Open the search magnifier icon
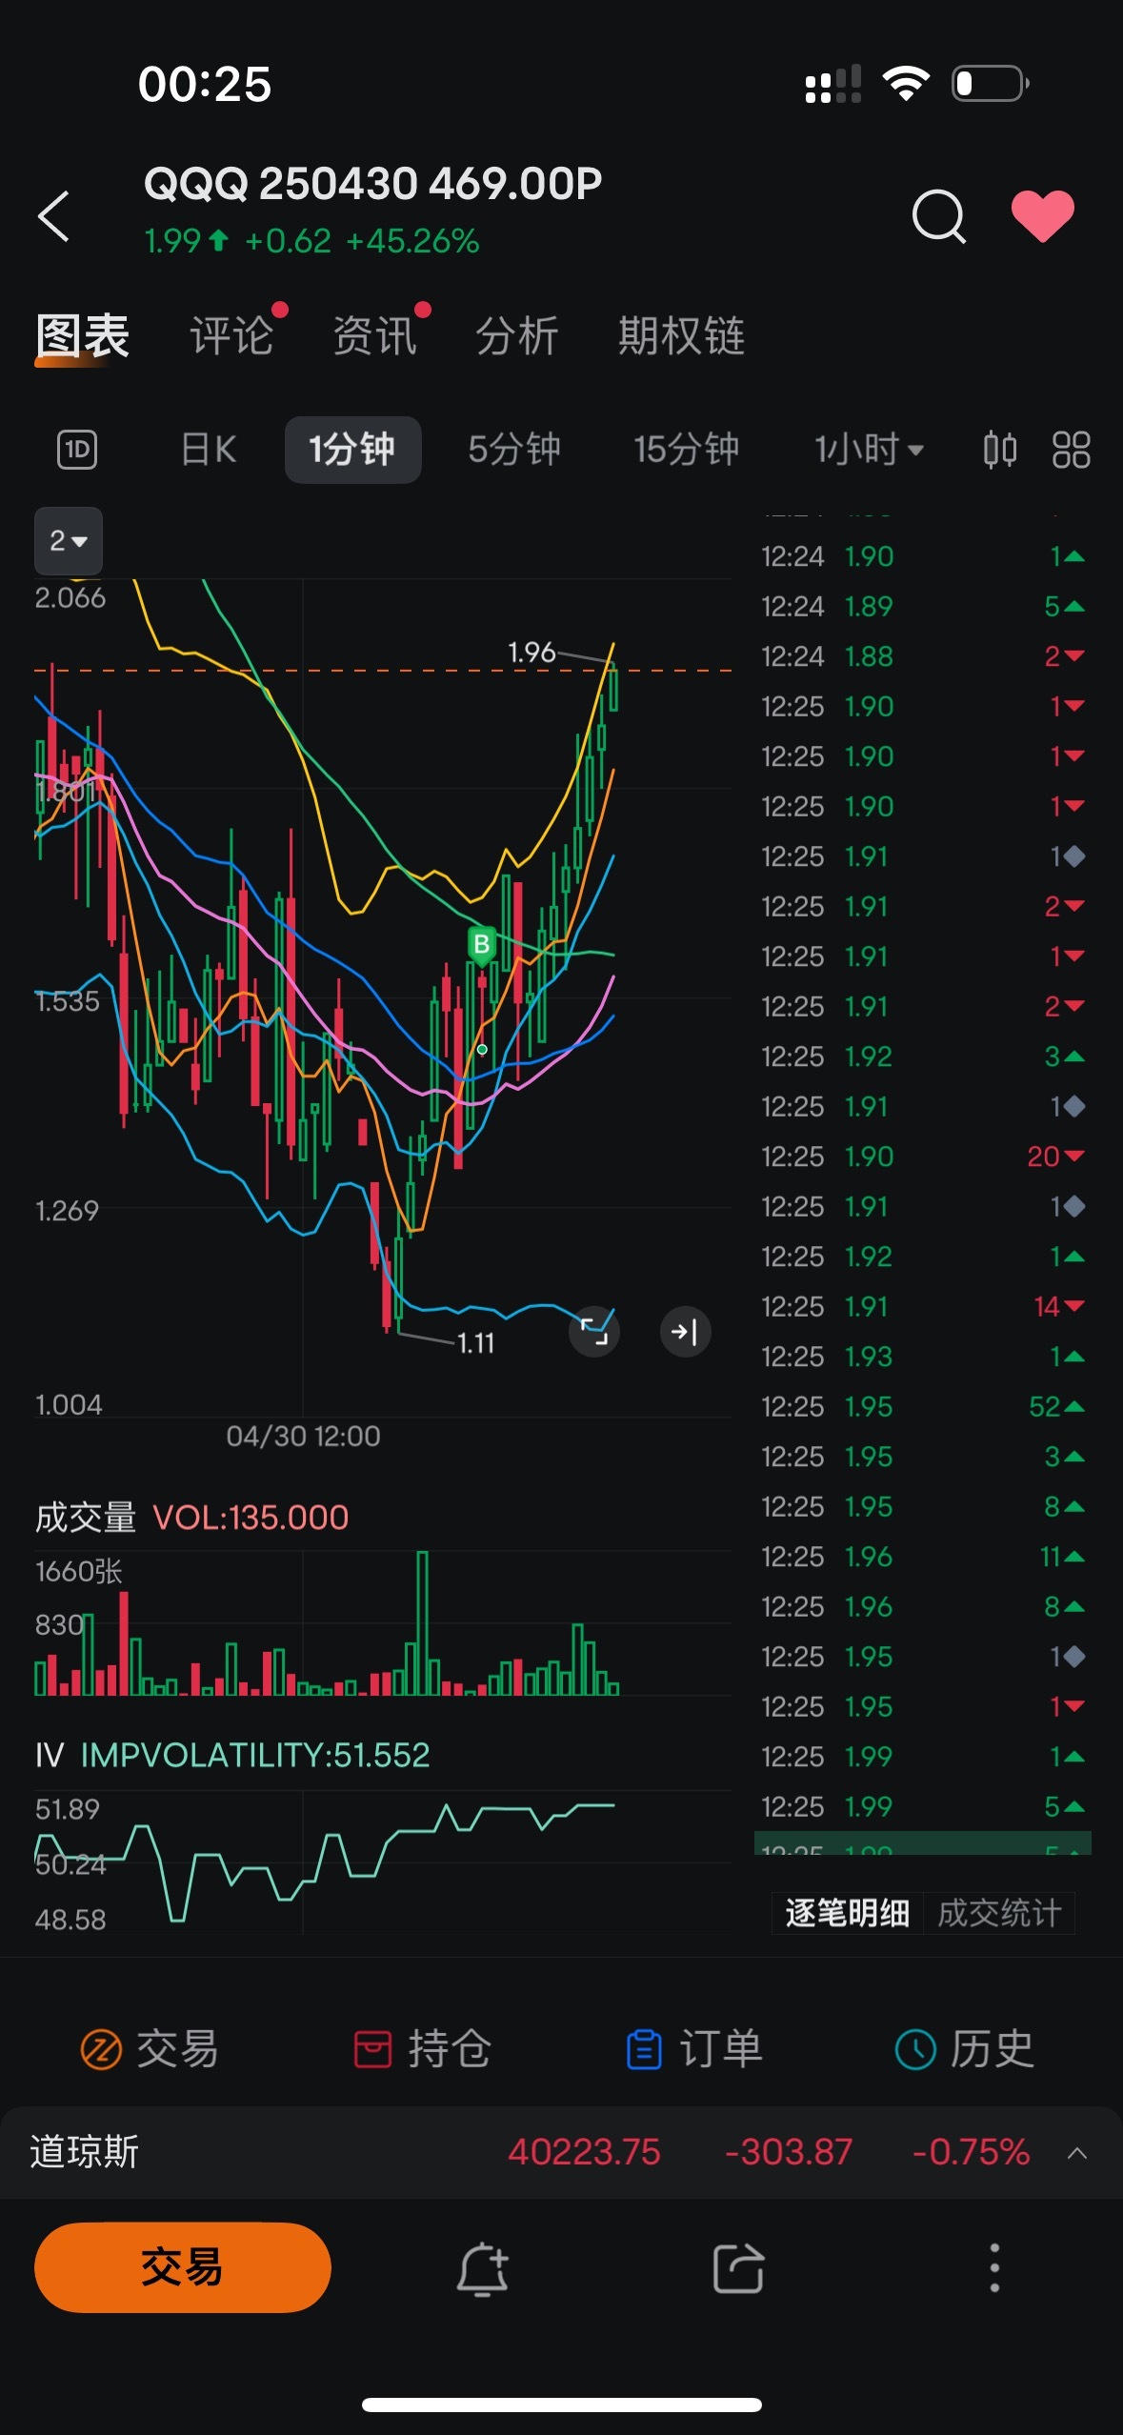 tap(939, 216)
